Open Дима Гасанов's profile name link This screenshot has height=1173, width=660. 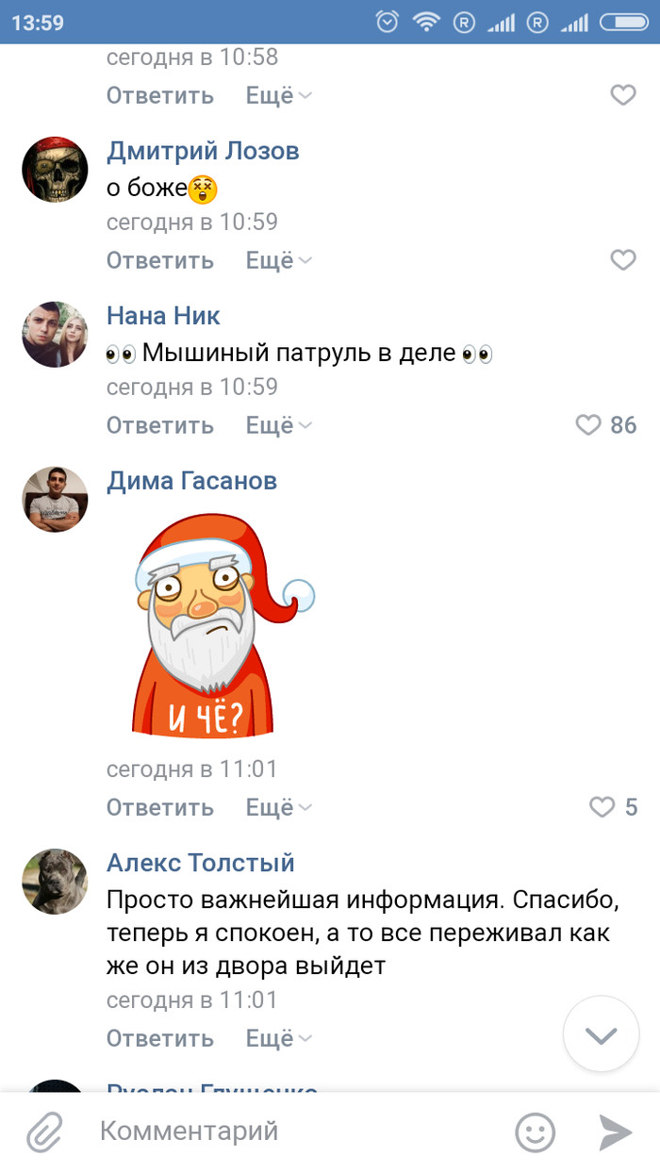[x=191, y=481]
